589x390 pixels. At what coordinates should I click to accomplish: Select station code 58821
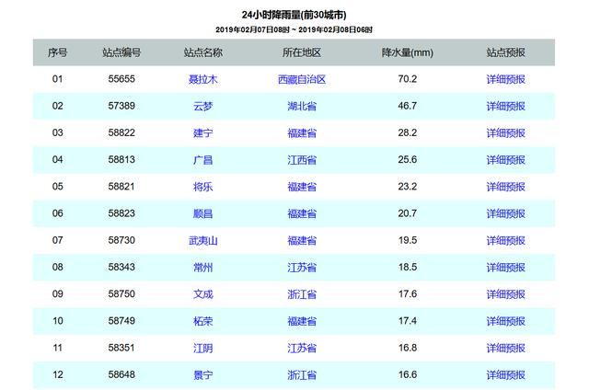point(121,186)
